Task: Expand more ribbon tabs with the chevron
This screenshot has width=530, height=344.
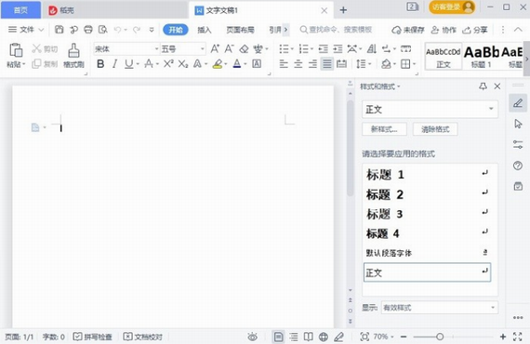Action: tap(285, 30)
